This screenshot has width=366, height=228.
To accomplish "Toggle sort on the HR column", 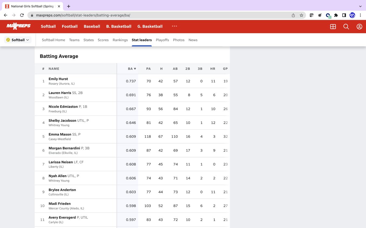I will coord(213,68).
